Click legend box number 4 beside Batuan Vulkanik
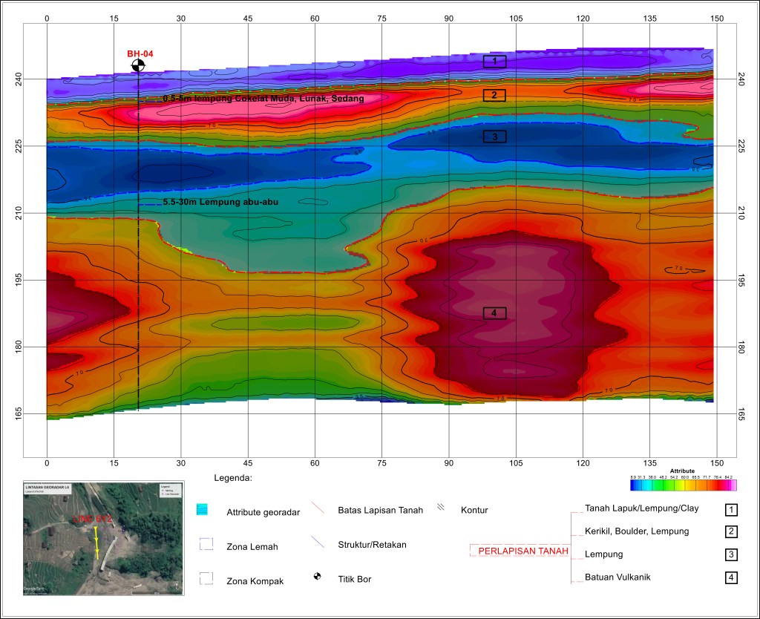 (731, 577)
